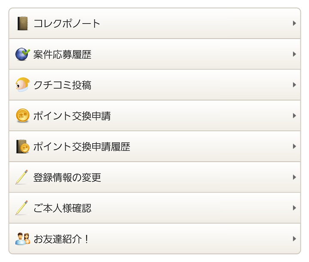The width and height of the screenshot is (309, 262).
Task: Select the ポイント交換申請 text link
Action: 72,116
